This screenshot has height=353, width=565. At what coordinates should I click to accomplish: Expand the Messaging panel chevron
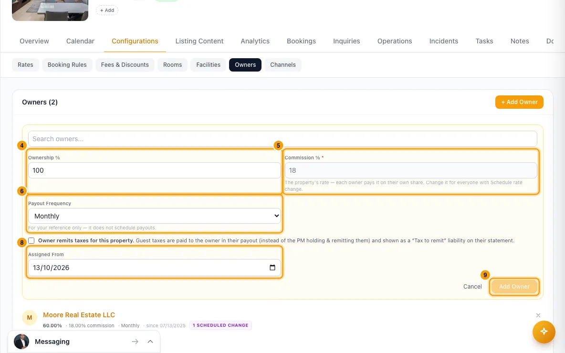click(x=150, y=342)
